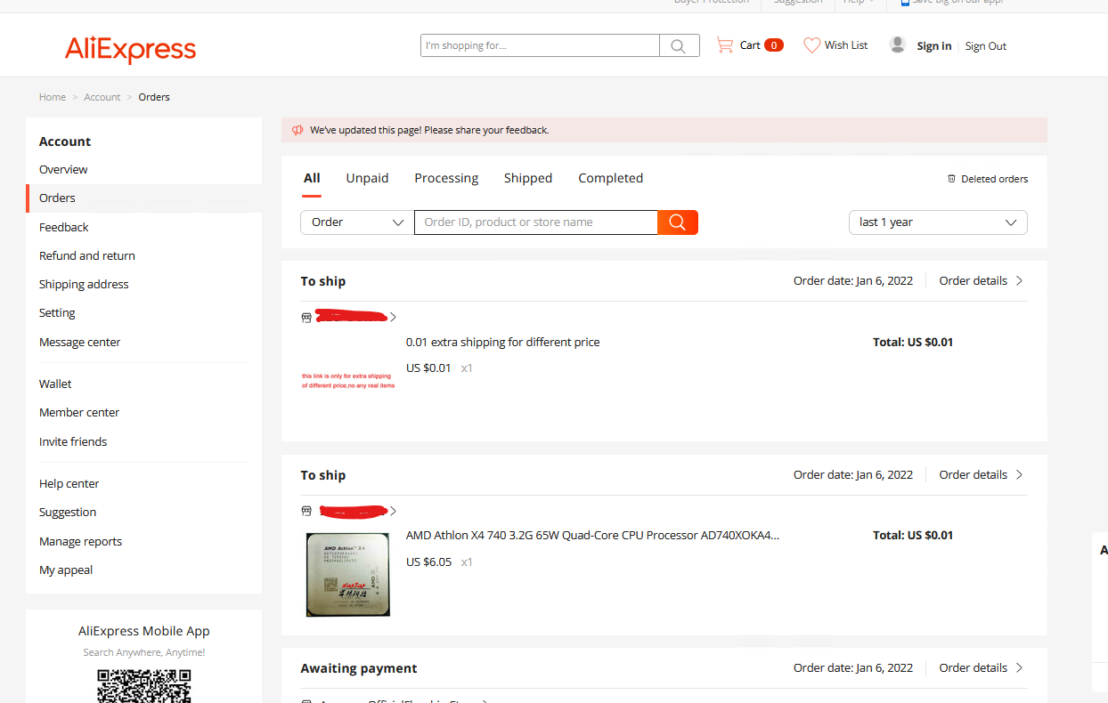The image size is (1108, 703).
Task: Click the US $6.05 price text
Action: click(428, 562)
